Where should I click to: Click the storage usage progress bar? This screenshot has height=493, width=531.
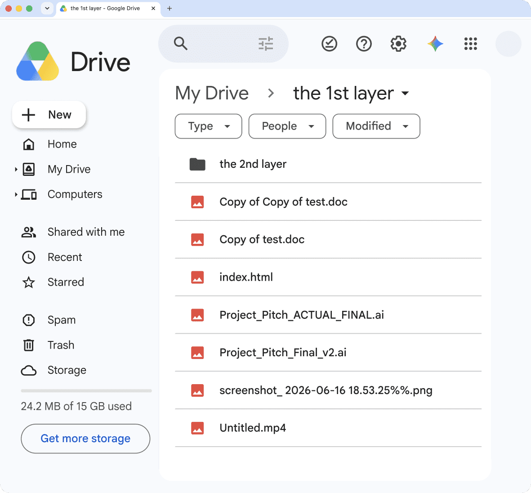point(86,391)
